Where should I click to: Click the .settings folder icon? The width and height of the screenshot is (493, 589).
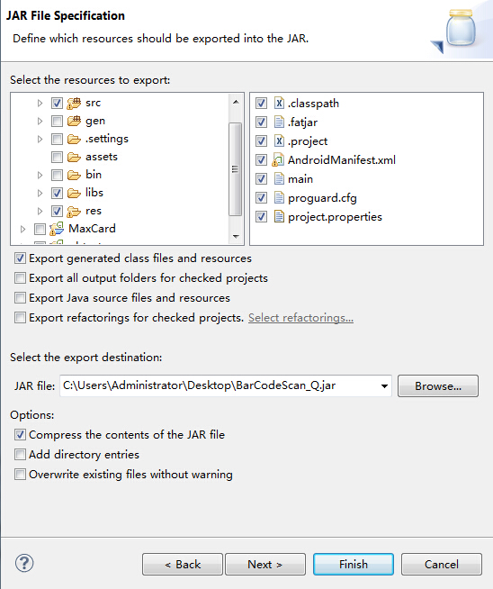click(x=74, y=139)
